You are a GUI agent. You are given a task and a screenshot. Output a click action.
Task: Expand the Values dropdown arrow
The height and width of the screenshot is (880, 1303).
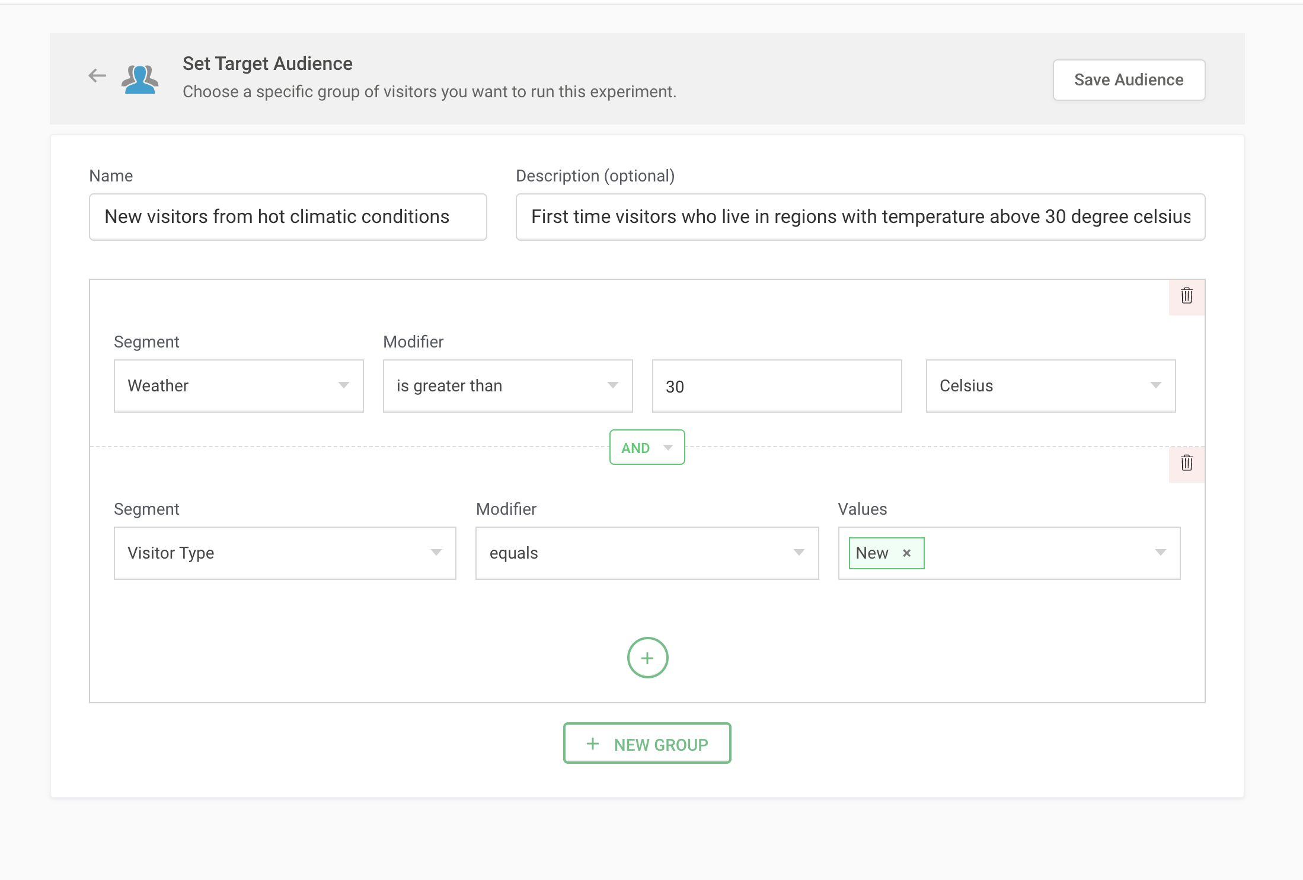click(1160, 553)
